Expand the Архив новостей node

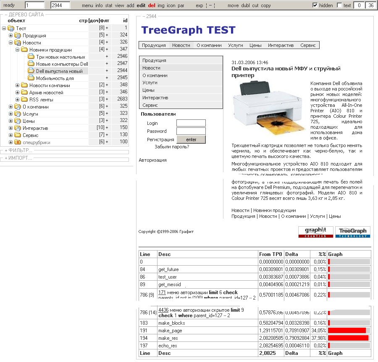tap(17, 92)
